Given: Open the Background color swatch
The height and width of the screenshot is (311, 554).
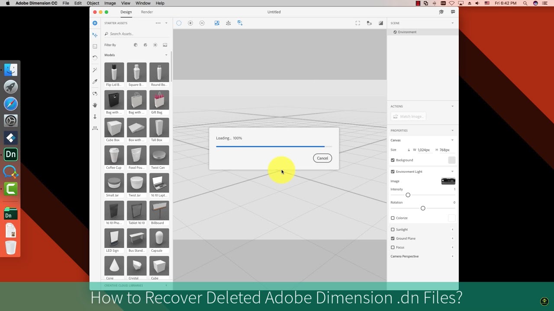Looking at the screenshot, I should pos(451,160).
